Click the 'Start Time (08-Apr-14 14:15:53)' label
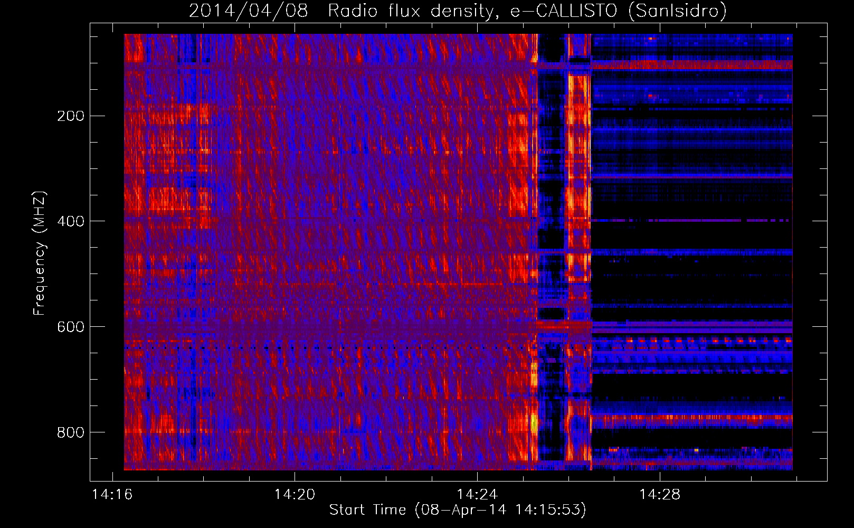 point(458,510)
